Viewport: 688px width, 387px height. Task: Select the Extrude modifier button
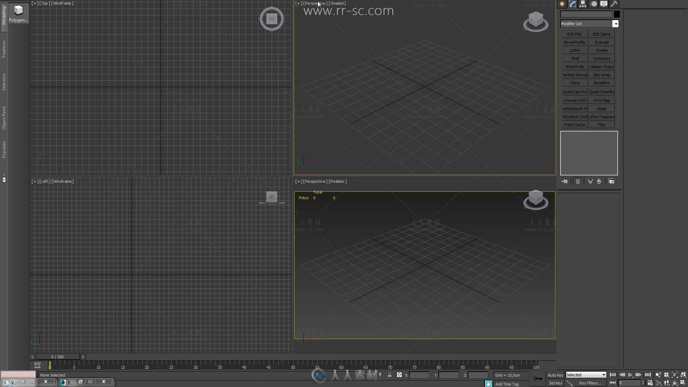(x=602, y=42)
